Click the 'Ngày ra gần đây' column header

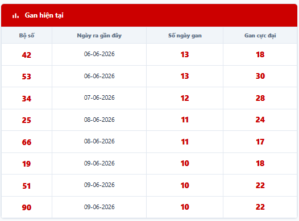coord(99,36)
